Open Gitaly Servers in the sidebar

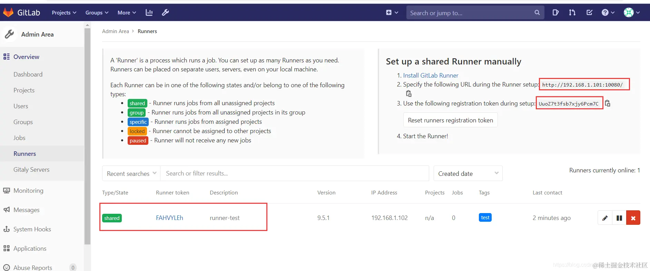point(31,170)
